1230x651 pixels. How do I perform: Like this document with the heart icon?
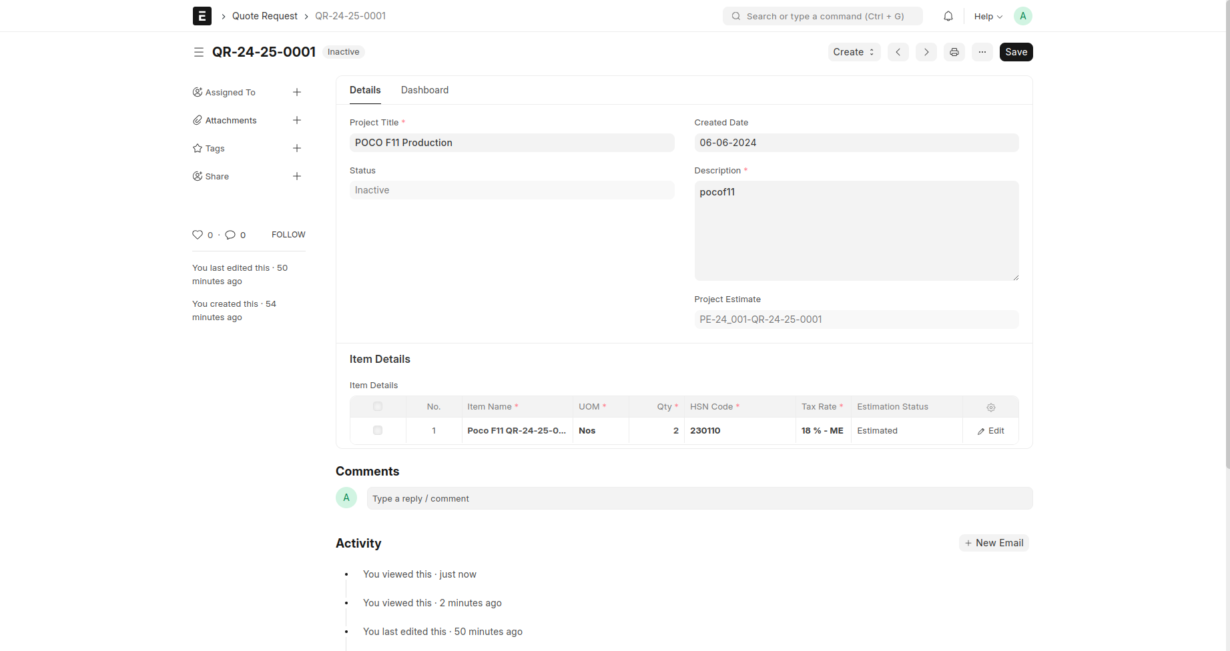pyautogui.click(x=198, y=235)
